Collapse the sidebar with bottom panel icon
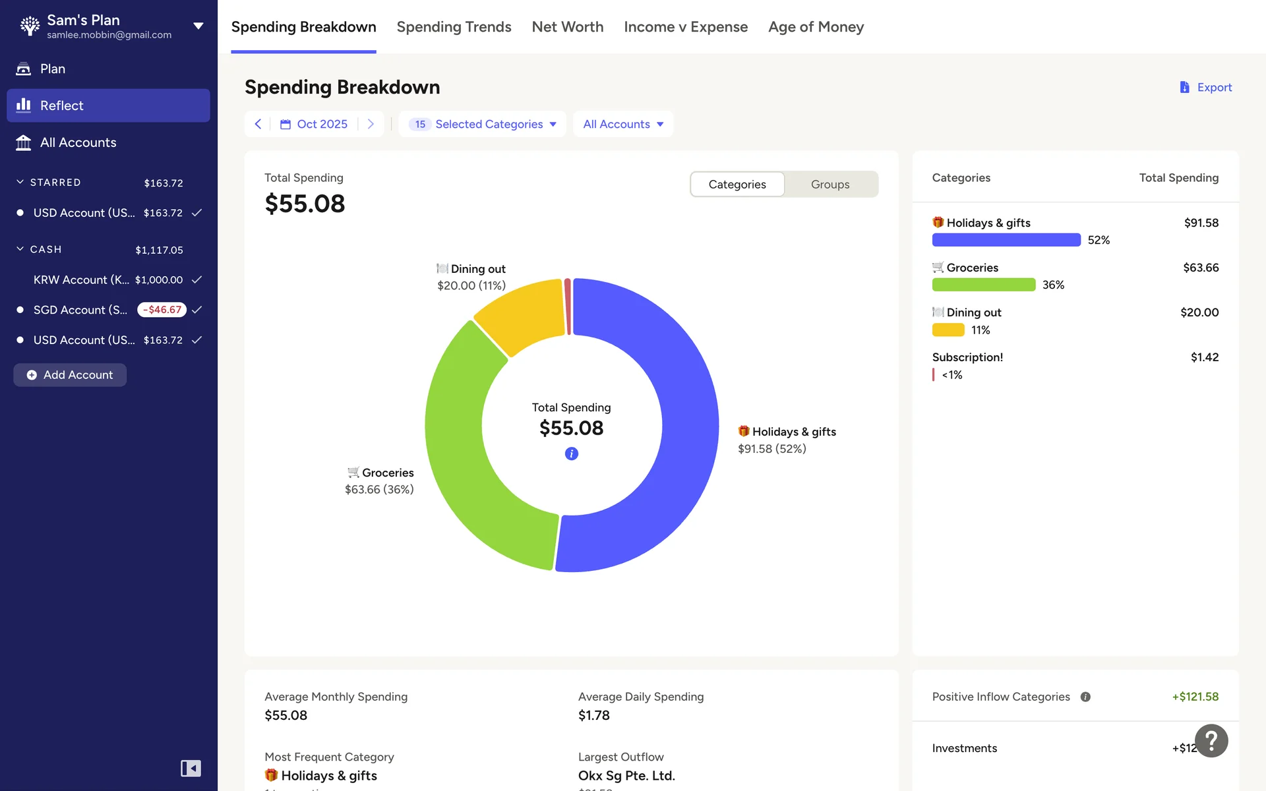 pyautogui.click(x=191, y=768)
